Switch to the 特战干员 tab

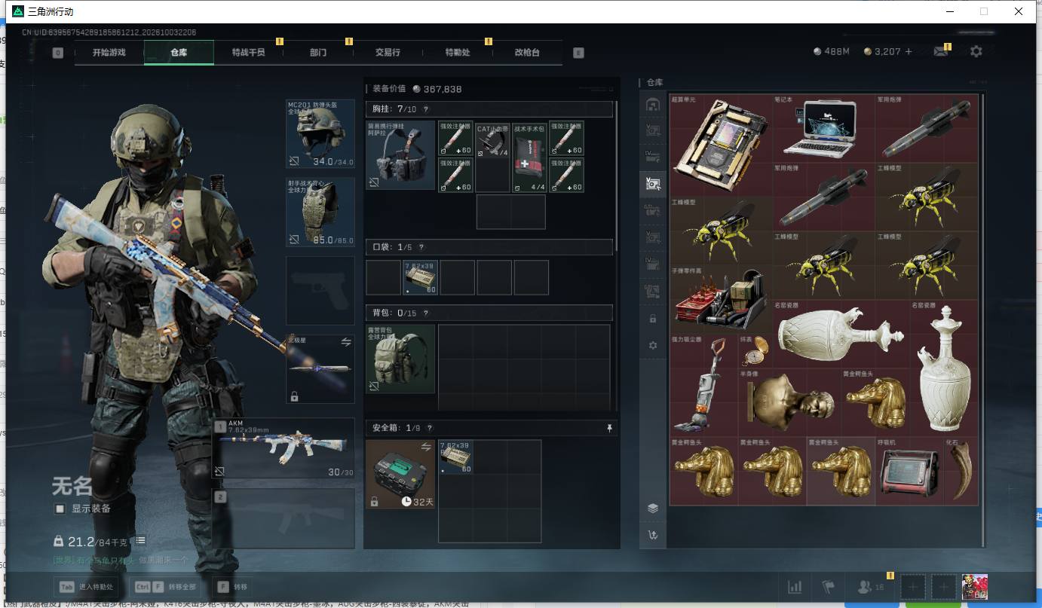[248, 52]
